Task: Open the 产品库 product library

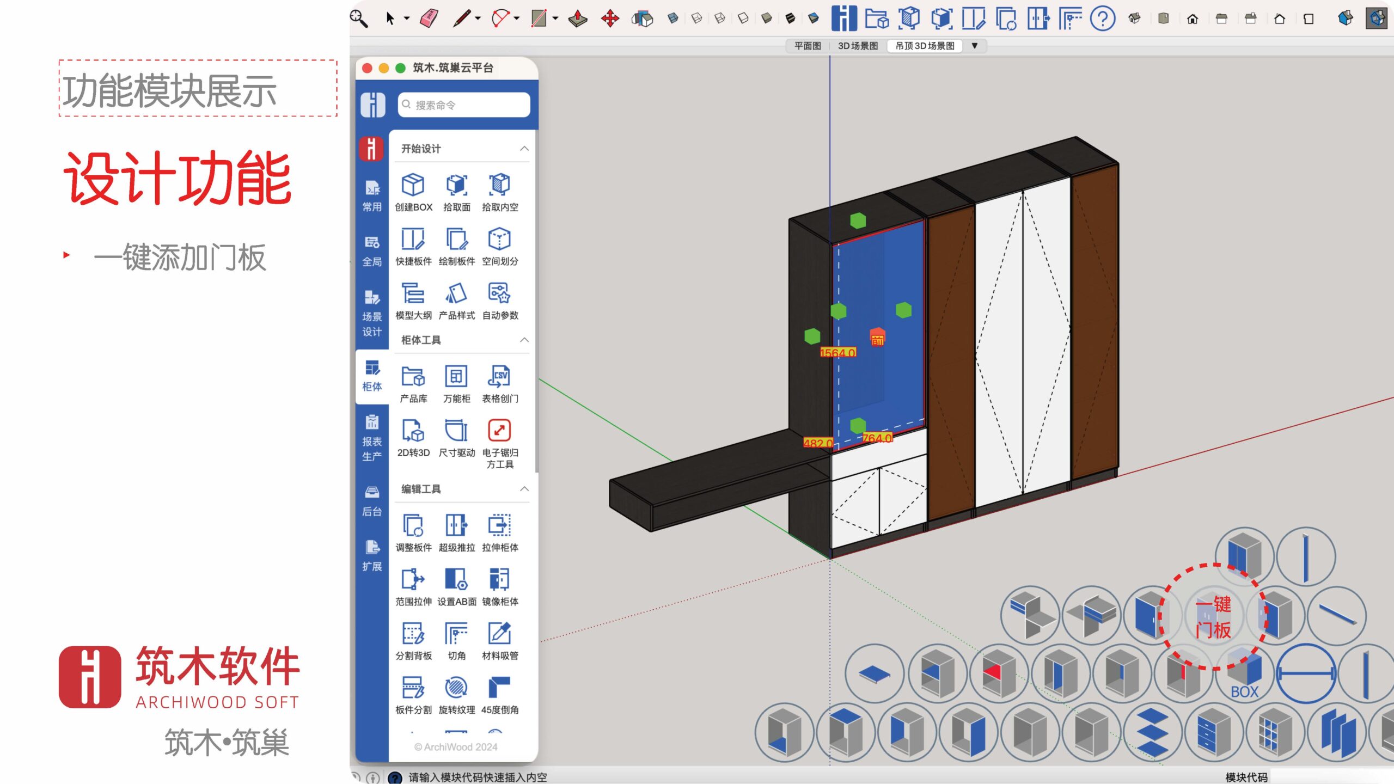Action: 413,377
